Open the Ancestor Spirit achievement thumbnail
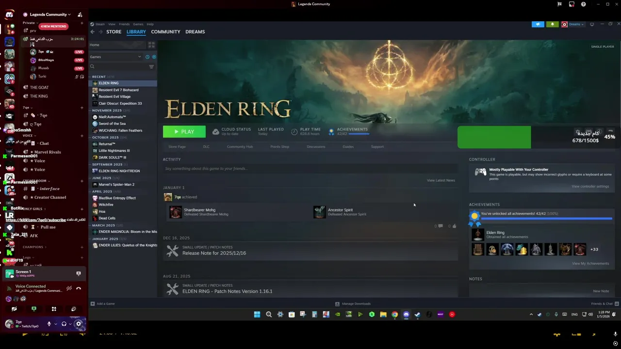The width and height of the screenshot is (621, 349). (x=319, y=212)
